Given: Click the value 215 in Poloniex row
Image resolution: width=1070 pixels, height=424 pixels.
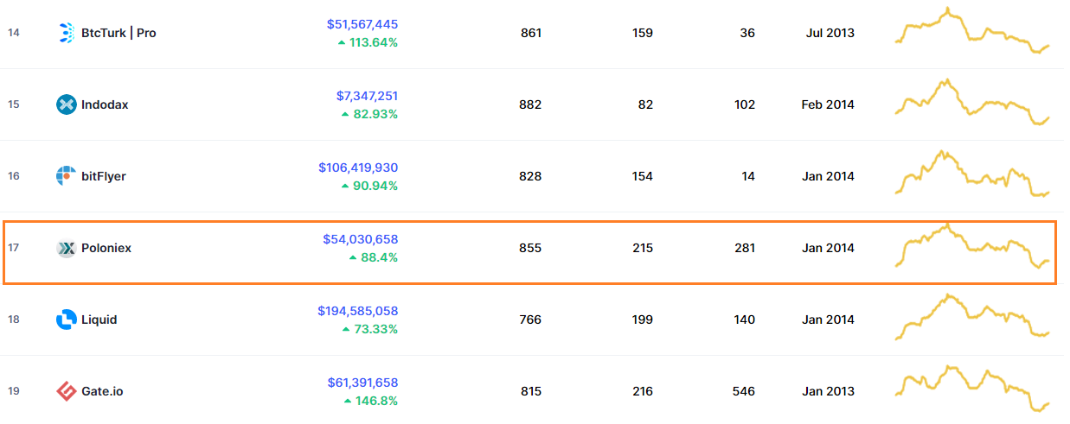Looking at the screenshot, I should point(643,248).
